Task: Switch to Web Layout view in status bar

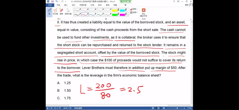Action: 164,108
